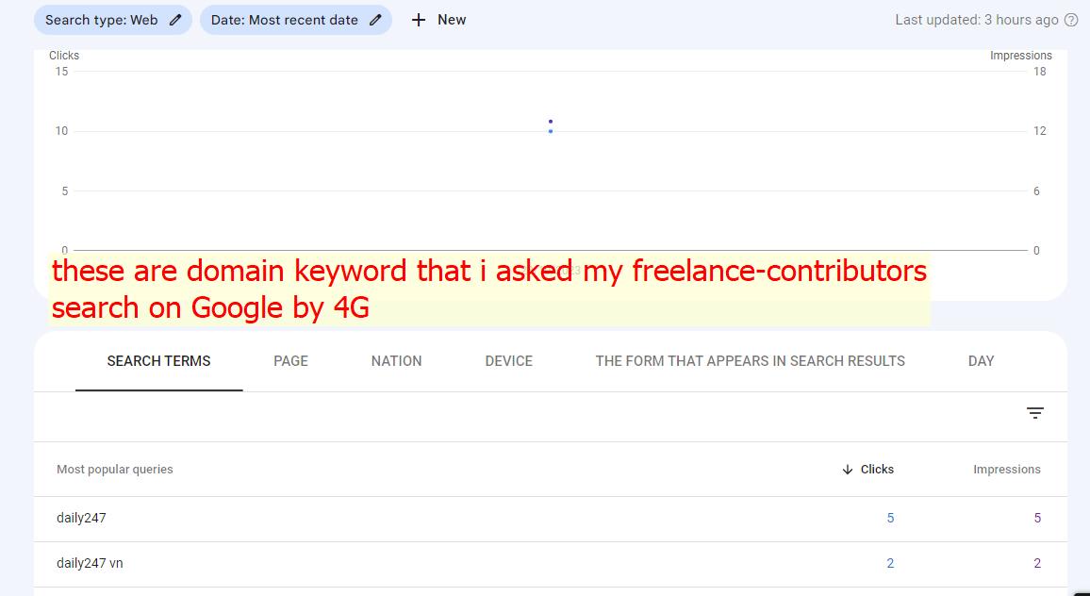
Task: Click the purple impressions data point on chart
Action: point(551,122)
